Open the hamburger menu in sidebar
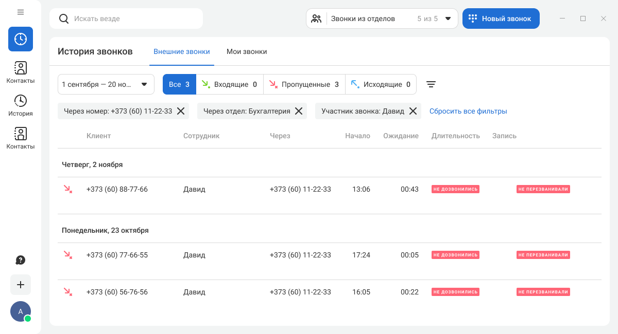 click(x=21, y=12)
